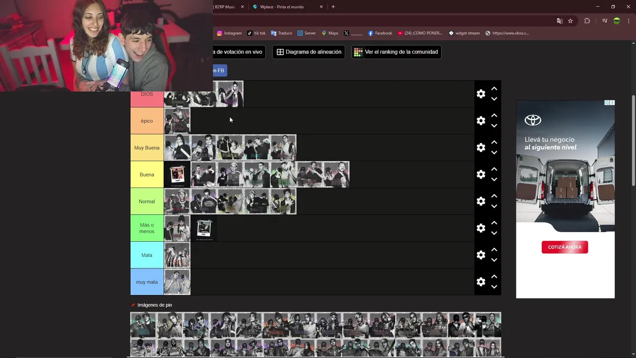Viewport: 636px width, 358px height.
Task: Open the browser profile avatar
Action: [617, 21]
